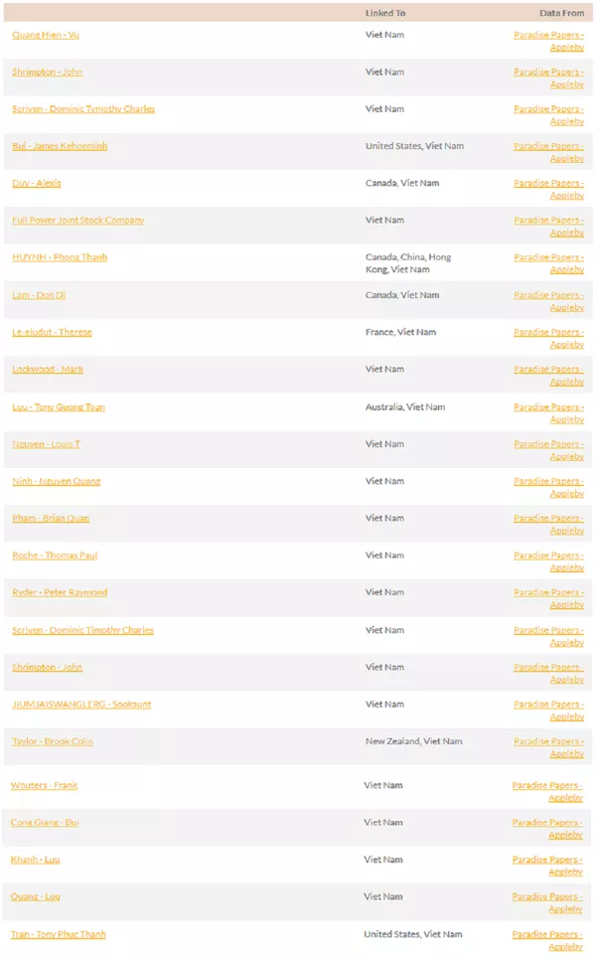Select the Ninh - Nguyen Quang link
The height and width of the screenshot is (960, 596).
(x=56, y=481)
